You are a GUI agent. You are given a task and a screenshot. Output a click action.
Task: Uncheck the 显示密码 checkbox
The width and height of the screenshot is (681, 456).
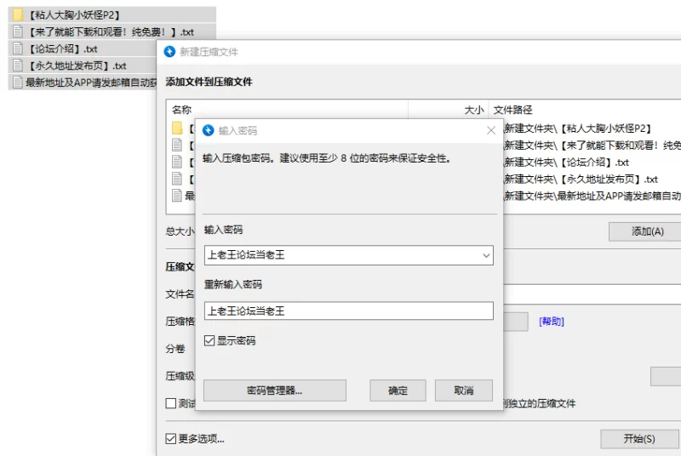(209, 340)
